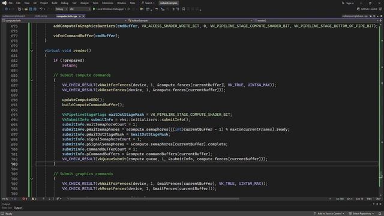384x216 pixels.
Task: Select the Error List tab in Output panel
Action: (7, 208)
